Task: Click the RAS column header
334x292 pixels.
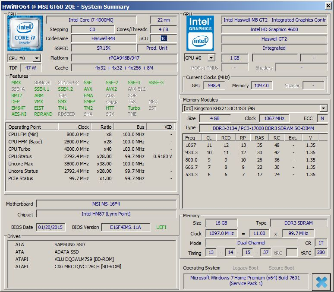Action: (259, 138)
